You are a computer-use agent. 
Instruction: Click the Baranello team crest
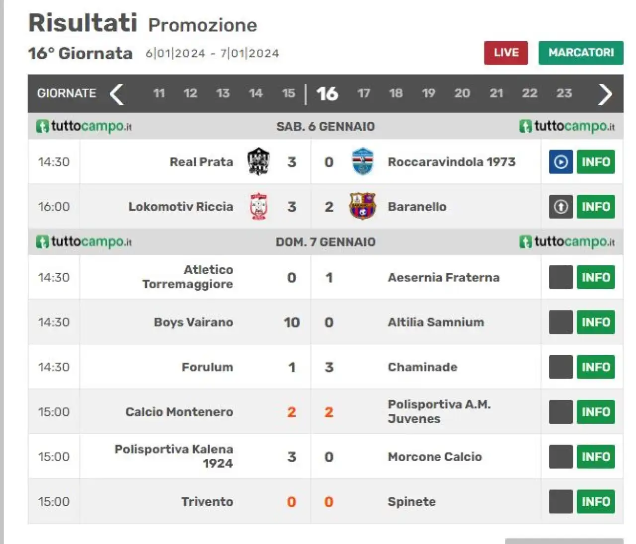[363, 206]
